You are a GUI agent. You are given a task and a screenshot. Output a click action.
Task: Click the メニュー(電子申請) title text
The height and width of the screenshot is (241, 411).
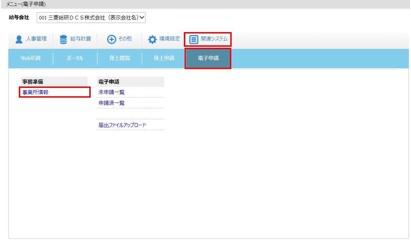pos(26,4)
